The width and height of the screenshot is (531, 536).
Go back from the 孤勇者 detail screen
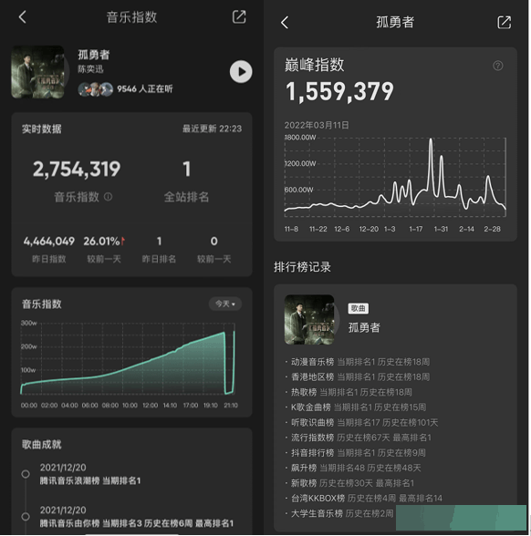click(x=285, y=23)
